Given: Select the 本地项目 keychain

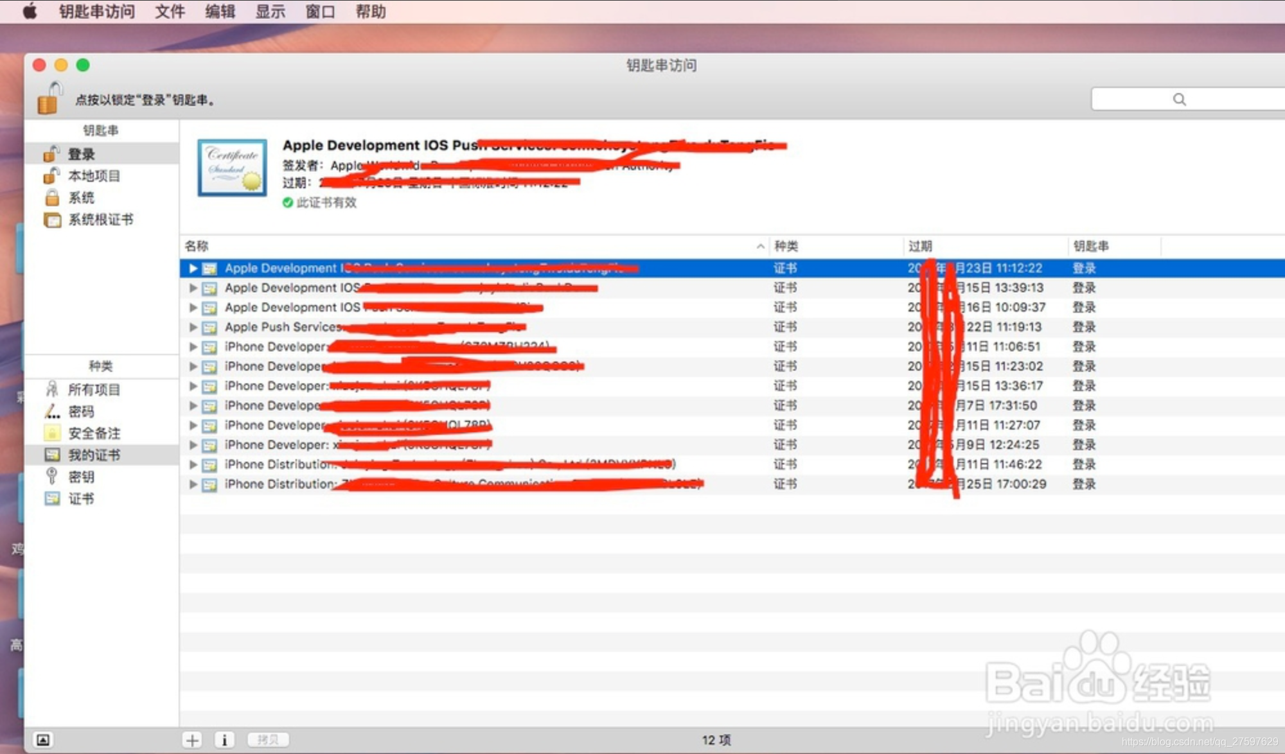Looking at the screenshot, I should (102, 176).
